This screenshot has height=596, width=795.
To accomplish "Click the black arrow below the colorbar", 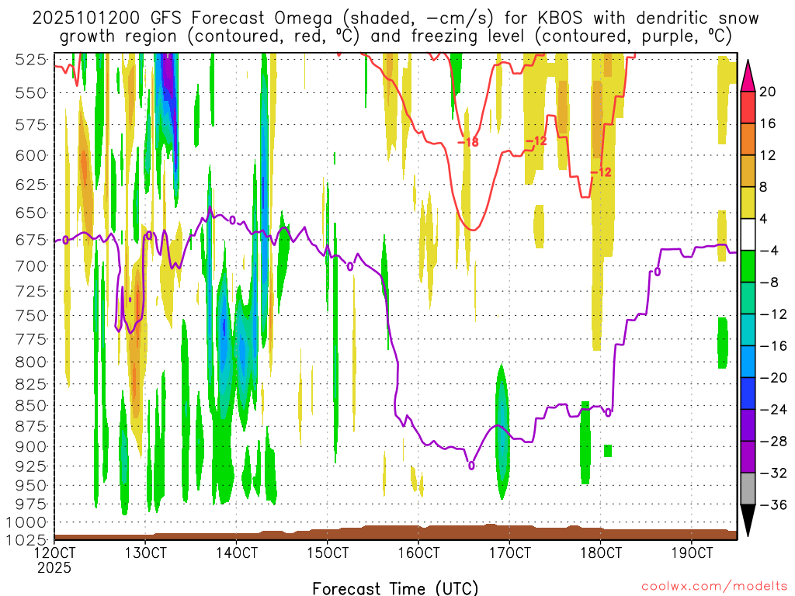I will (748, 520).
